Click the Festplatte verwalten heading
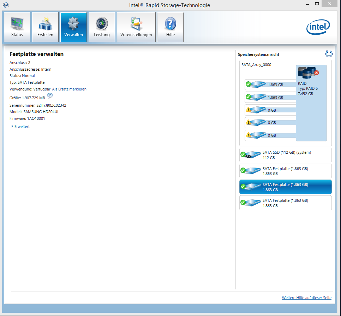Image resolution: width=341 pixels, height=316 pixels. click(37, 54)
